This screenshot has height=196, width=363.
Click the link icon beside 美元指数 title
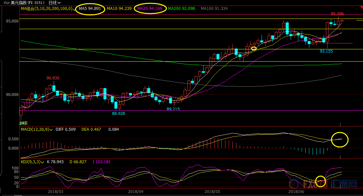pyautogui.click(x=6, y=3)
